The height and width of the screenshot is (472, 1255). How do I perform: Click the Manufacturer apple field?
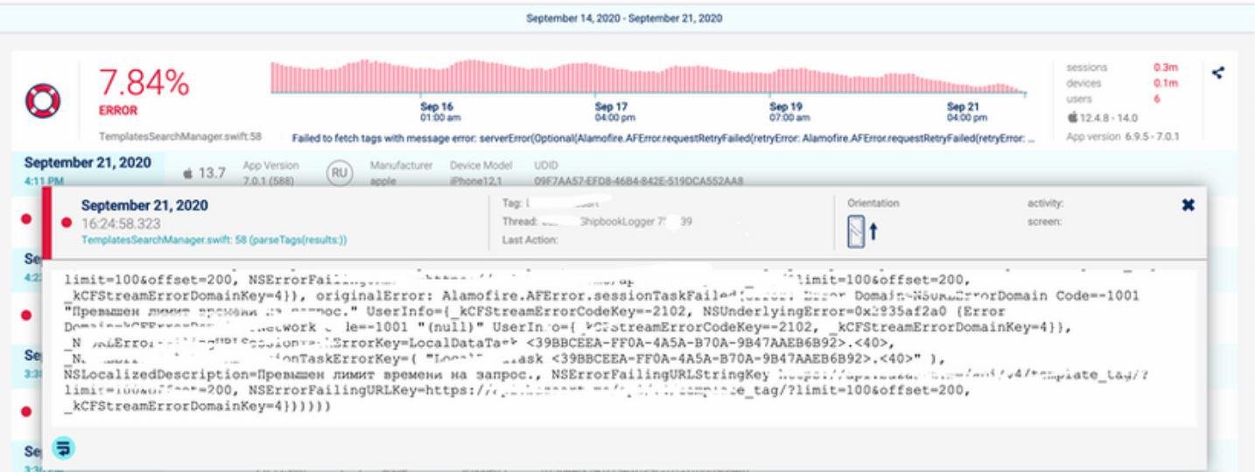pos(403,172)
